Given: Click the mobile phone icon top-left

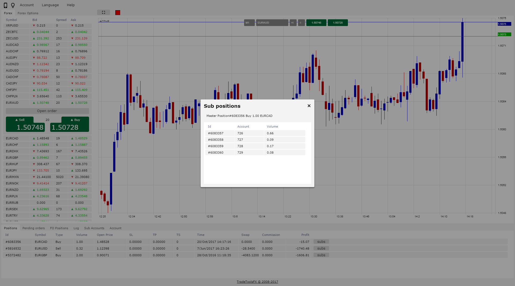Looking at the screenshot, I should coord(5,5).
